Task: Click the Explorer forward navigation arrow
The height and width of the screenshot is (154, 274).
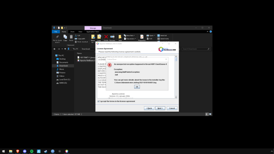Action: point(59,49)
